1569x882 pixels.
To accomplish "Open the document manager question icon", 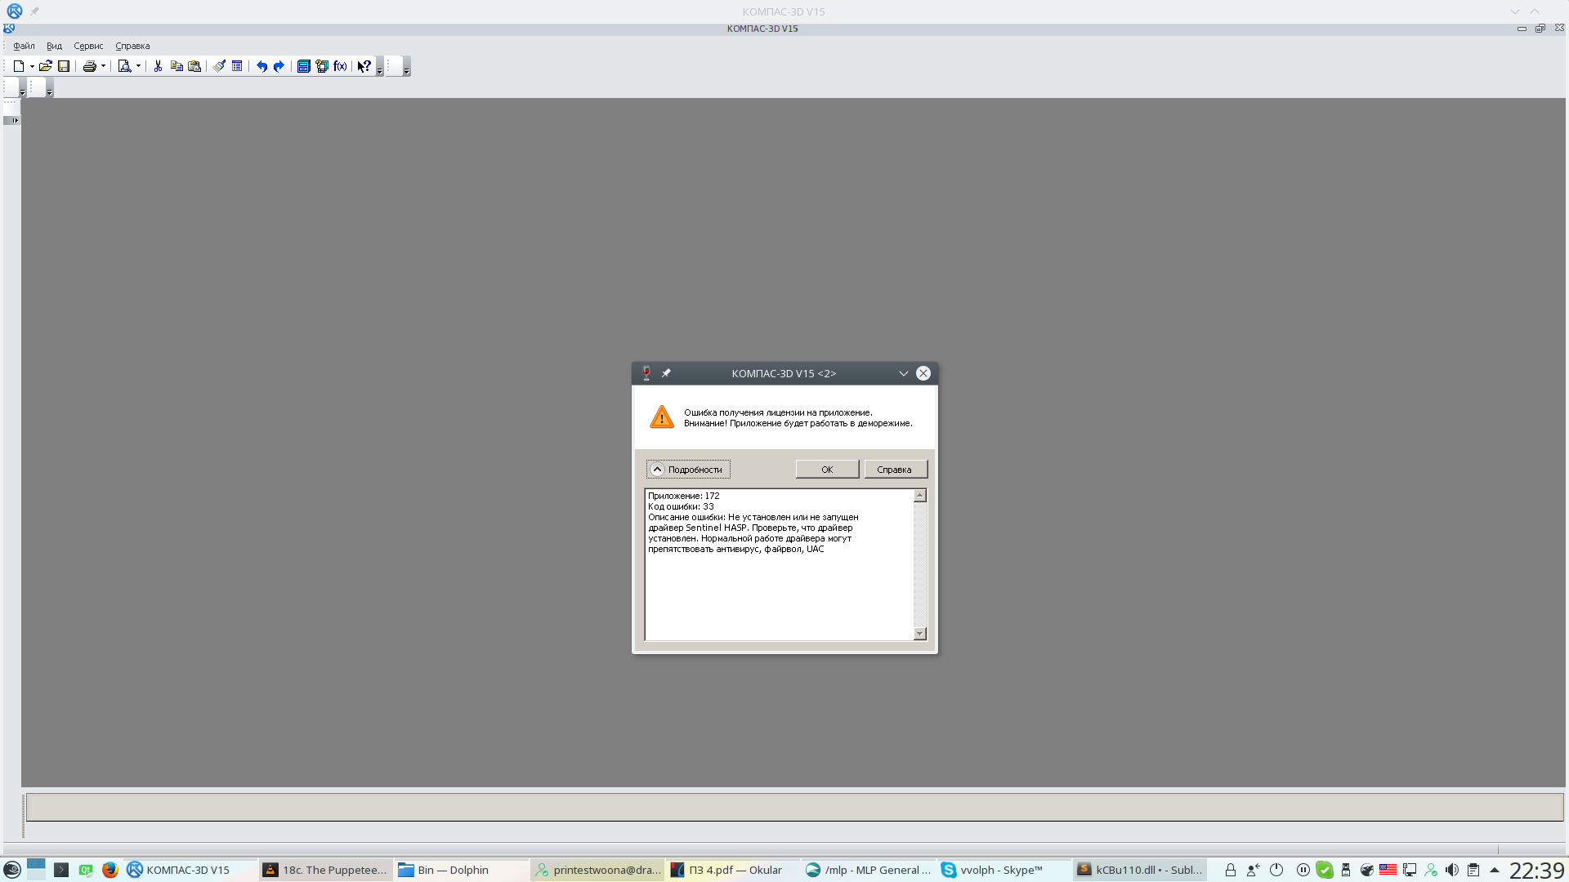I will 322,66.
